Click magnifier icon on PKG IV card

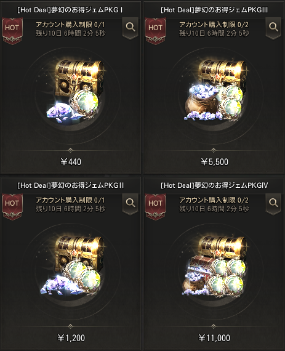tap(273, 204)
